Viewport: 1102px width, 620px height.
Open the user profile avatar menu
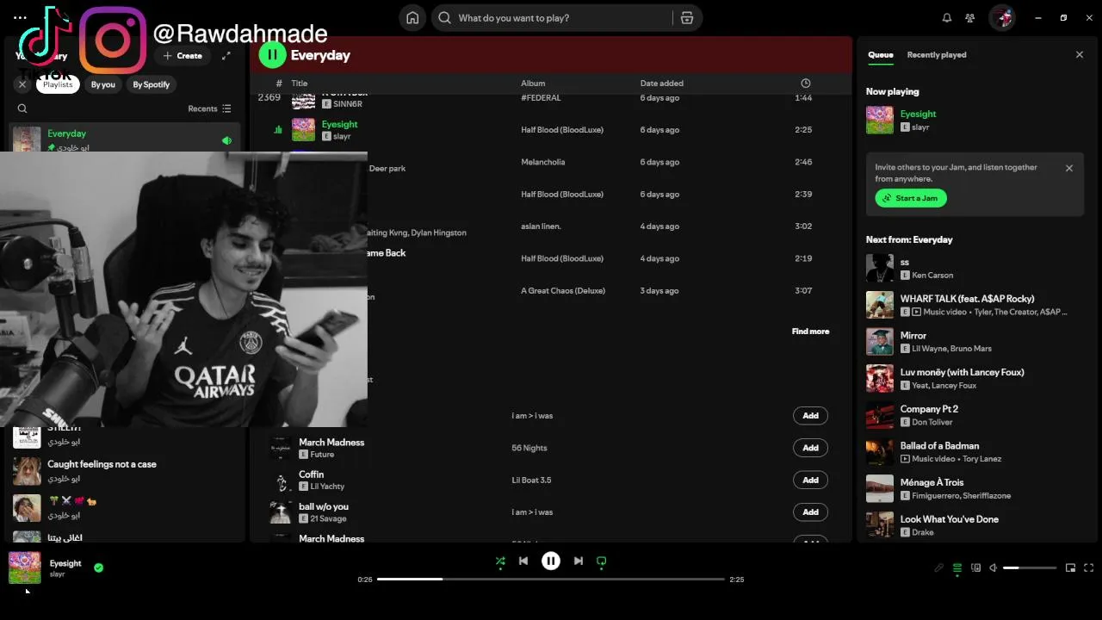1001,17
